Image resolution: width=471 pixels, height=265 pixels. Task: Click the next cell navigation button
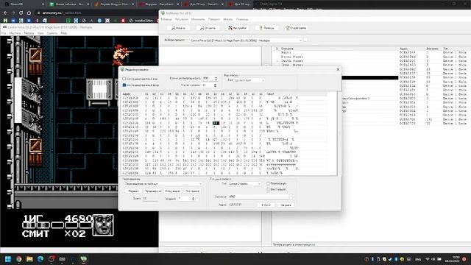click(172, 191)
